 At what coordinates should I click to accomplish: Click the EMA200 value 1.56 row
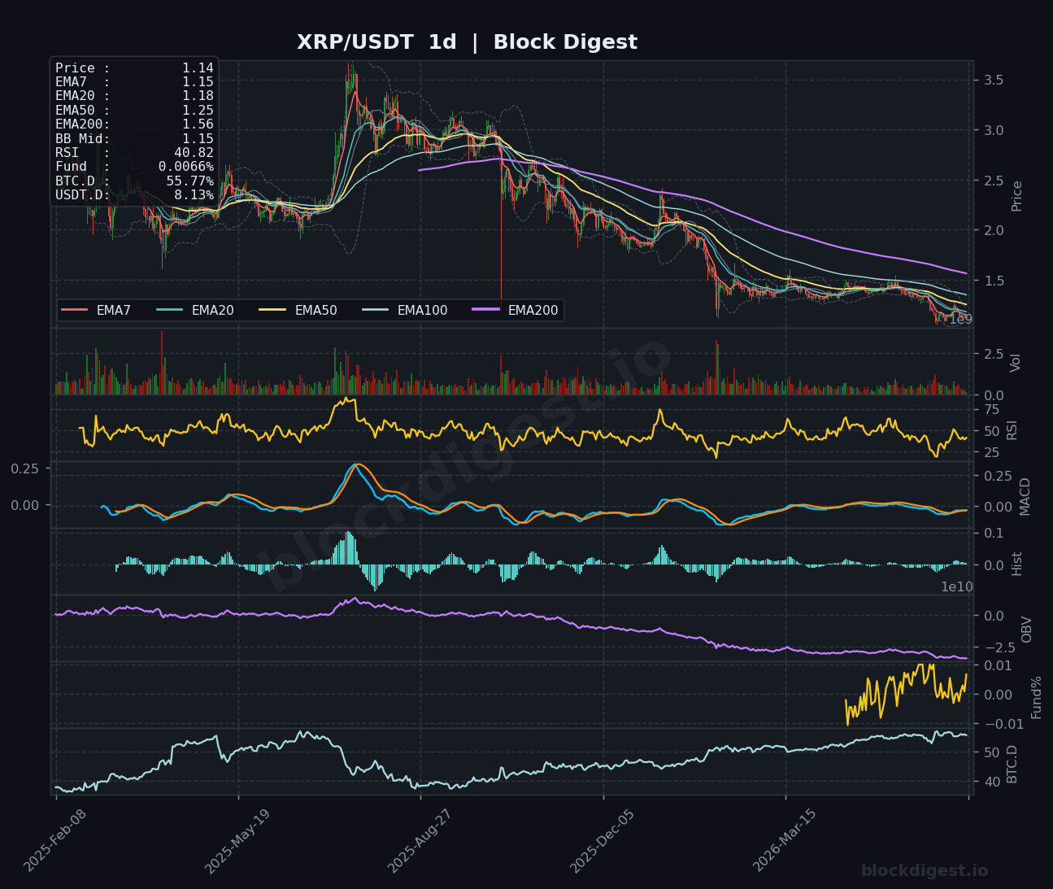[x=134, y=124]
